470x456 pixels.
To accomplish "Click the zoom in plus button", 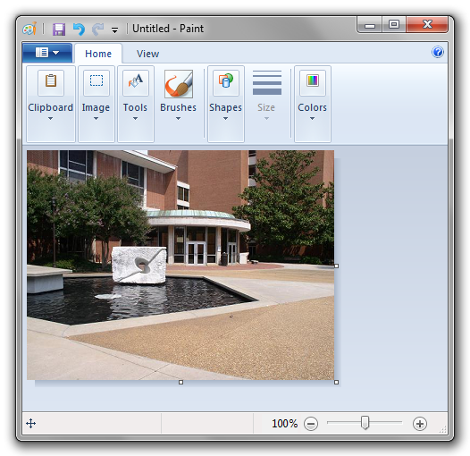I will coord(420,424).
